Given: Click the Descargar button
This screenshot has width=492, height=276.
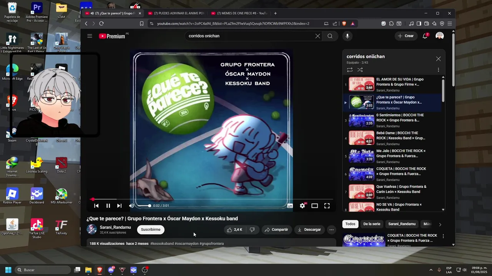Looking at the screenshot, I should 309,230.
